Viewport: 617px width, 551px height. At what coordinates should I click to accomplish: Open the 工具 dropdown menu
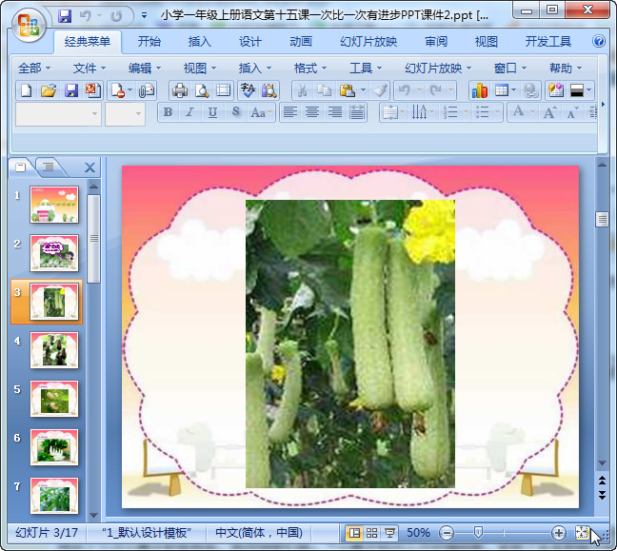(366, 68)
